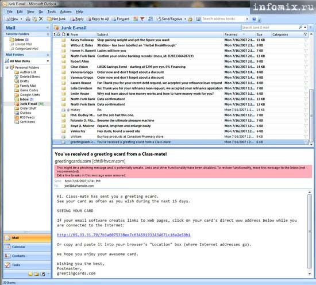Click the Search address books field

click(223, 19)
